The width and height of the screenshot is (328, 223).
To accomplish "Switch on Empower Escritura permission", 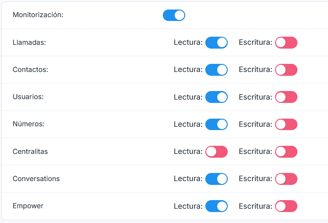I will tap(286, 206).
